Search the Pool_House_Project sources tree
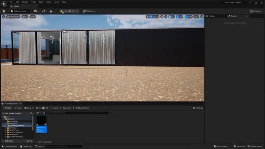Viewport: 265px width, 149px height. click(x=31, y=113)
